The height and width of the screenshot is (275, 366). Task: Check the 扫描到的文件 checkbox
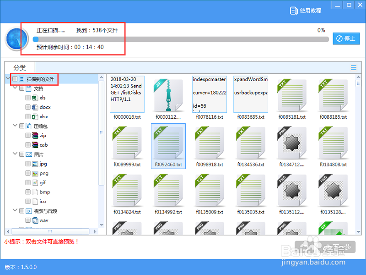(15, 79)
